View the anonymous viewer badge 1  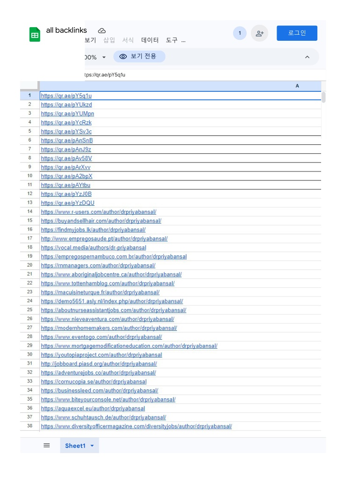click(x=240, y=33)
